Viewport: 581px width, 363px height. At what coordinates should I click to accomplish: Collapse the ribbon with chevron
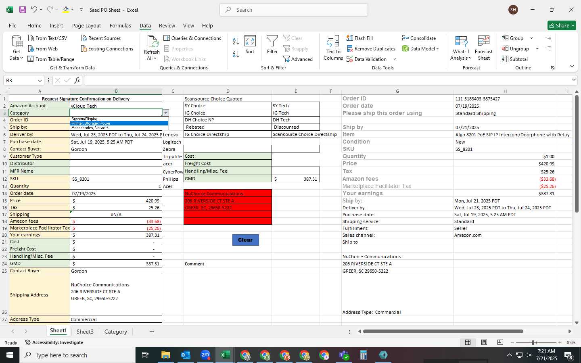(x=572, y=67)
